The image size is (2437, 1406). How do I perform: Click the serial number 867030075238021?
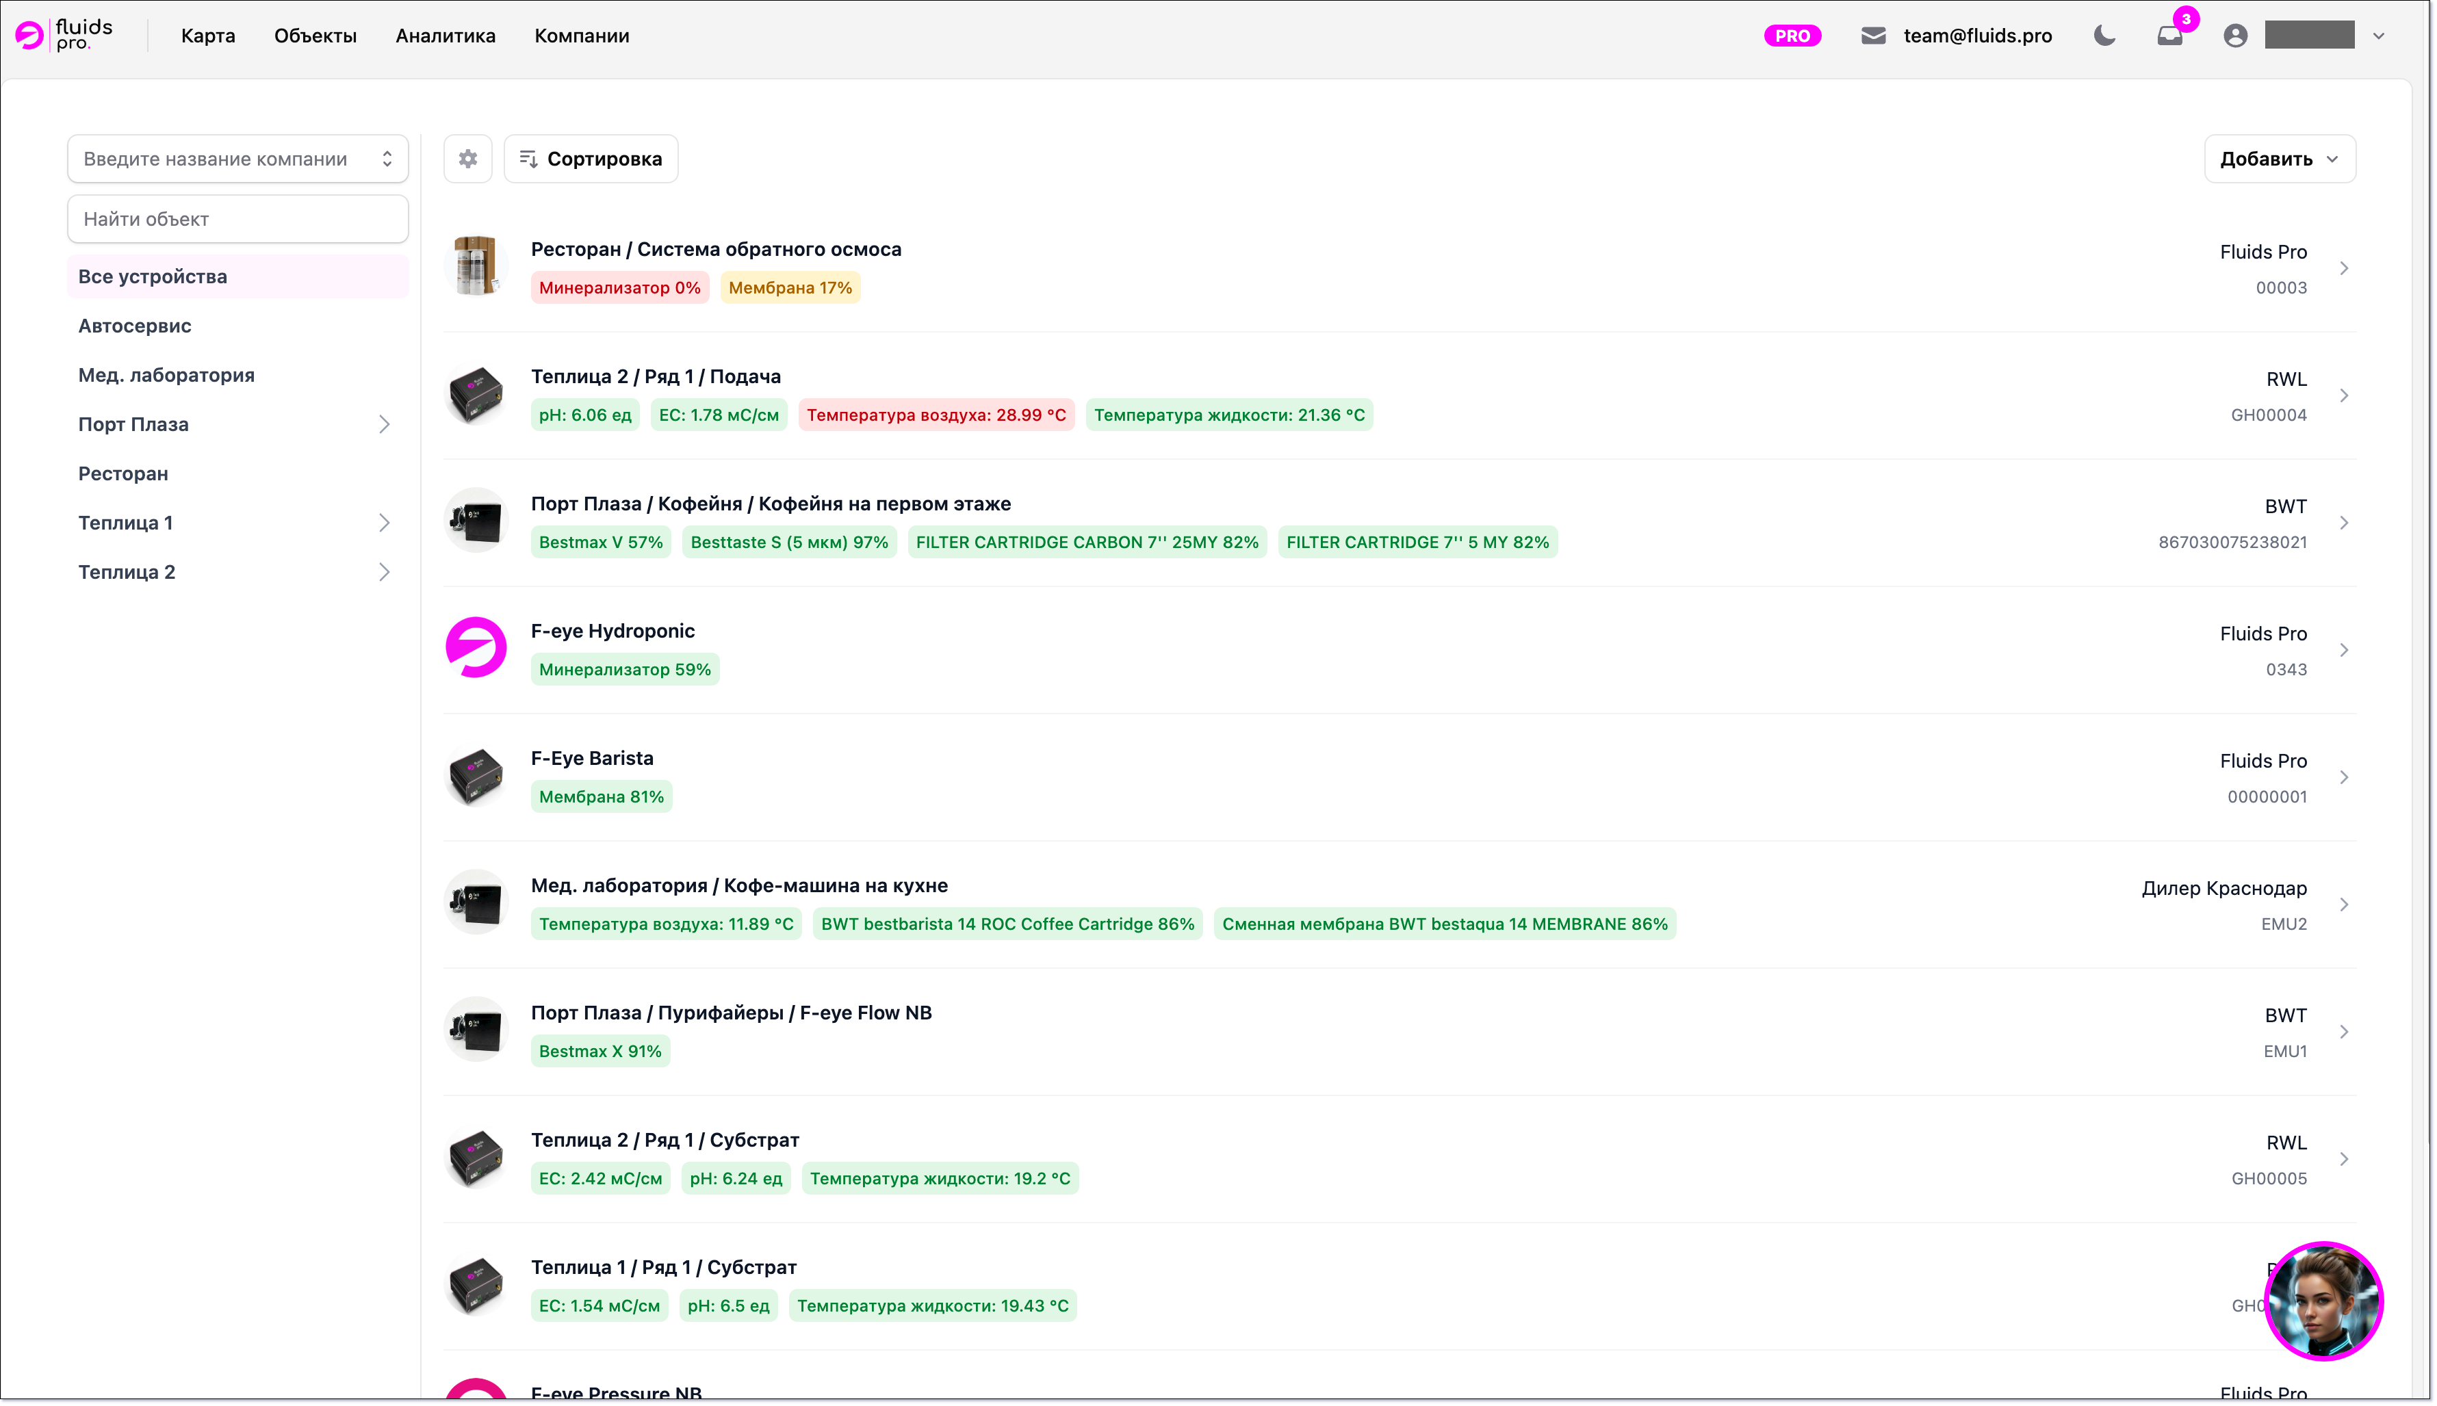[x=2232, y=543]
